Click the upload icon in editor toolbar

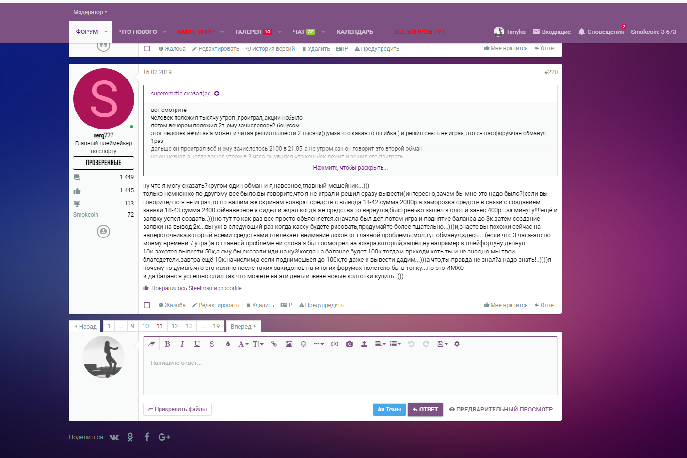click(x=364, y=344)
